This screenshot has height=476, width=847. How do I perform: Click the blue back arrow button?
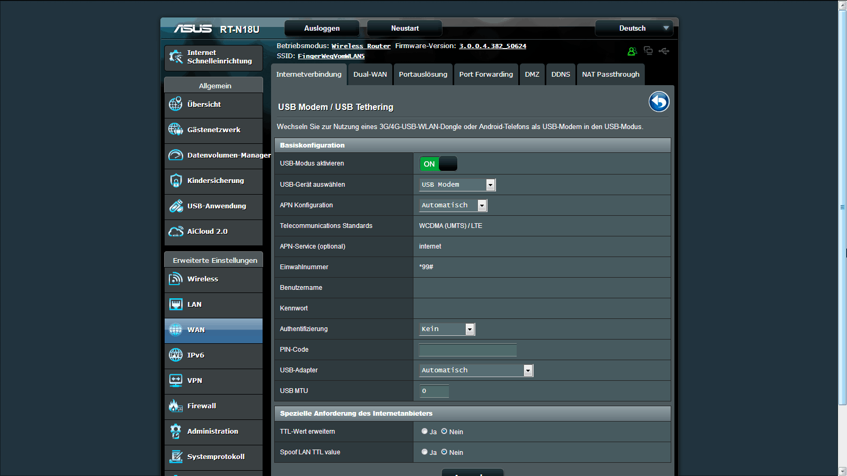[659, 102]
